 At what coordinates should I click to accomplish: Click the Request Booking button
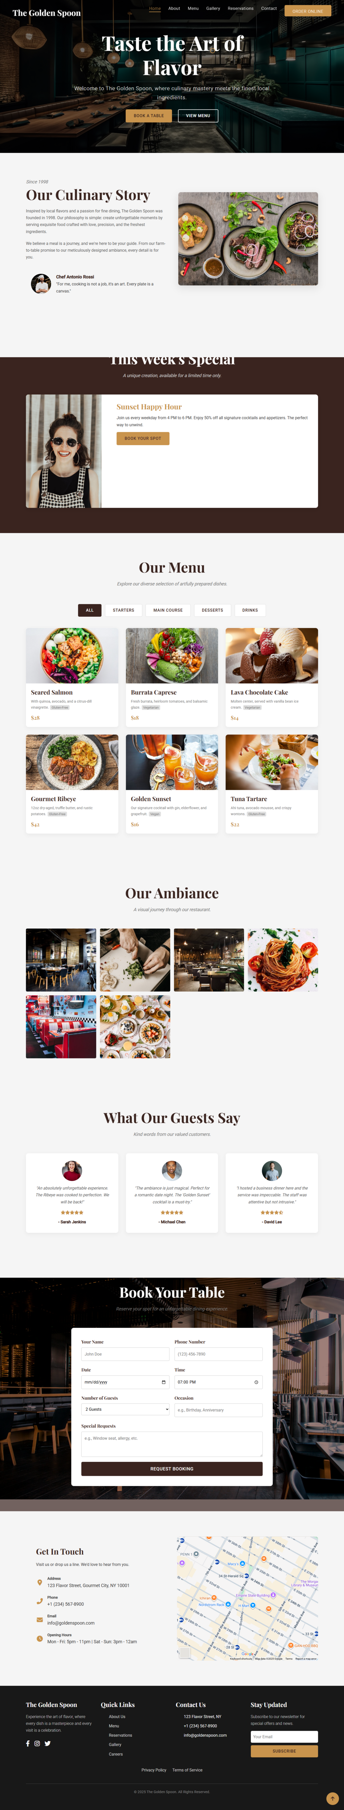(172, 1469)
